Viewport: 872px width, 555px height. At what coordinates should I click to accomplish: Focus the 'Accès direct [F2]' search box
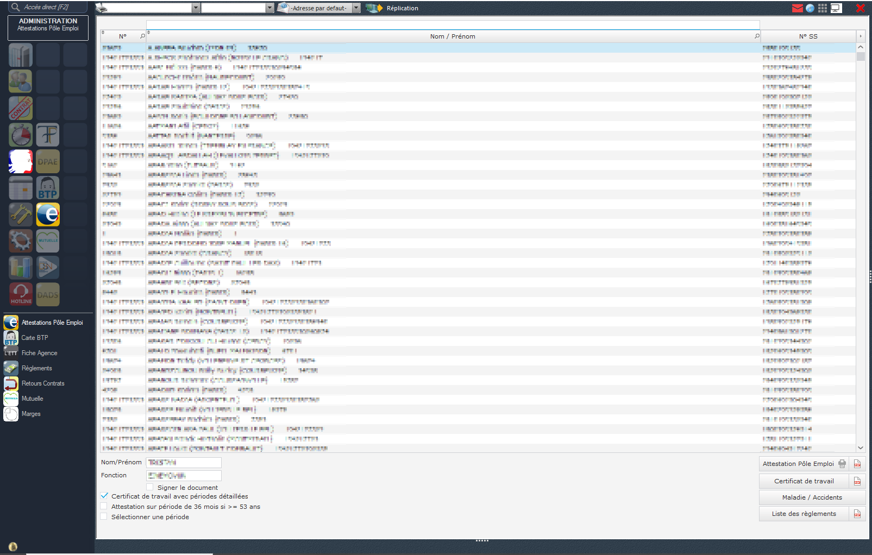coord(49,7)
